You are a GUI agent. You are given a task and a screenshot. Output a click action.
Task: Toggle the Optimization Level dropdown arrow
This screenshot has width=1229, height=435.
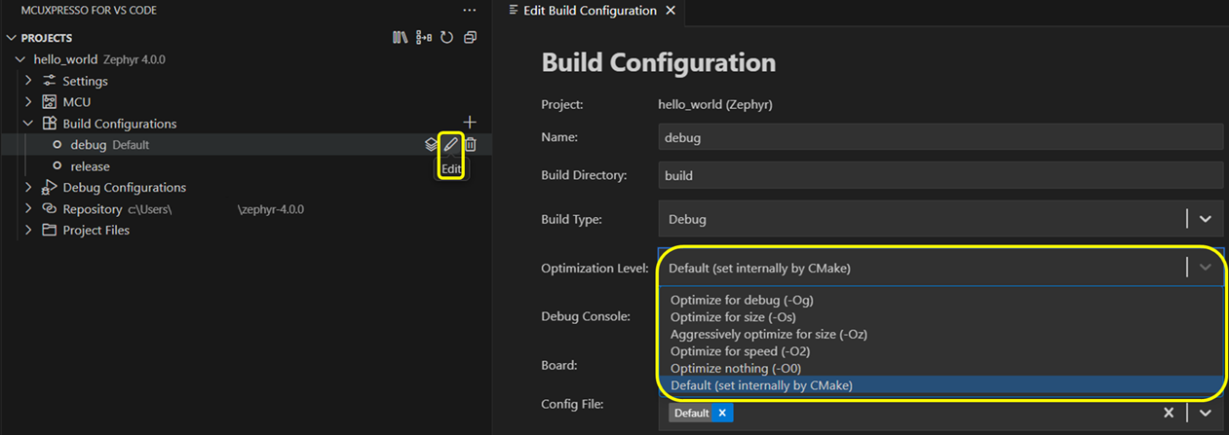tap(1206, 268)
